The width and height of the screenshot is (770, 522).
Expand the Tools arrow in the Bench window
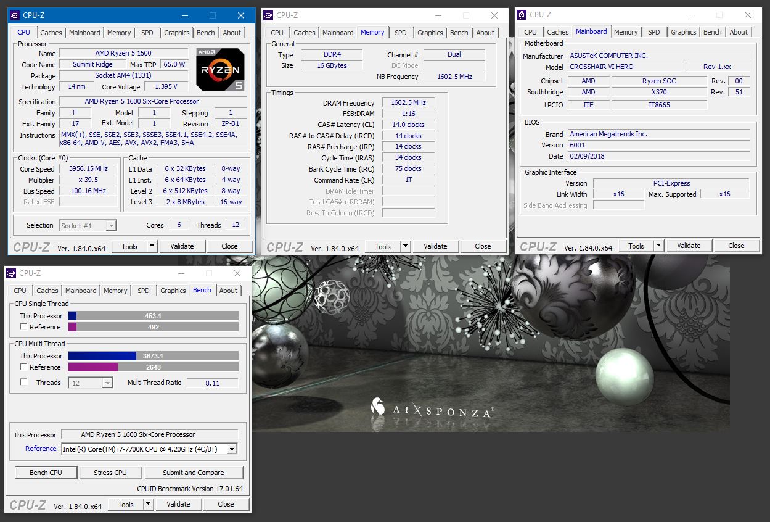pyautogui.click(x=148, y=504)
